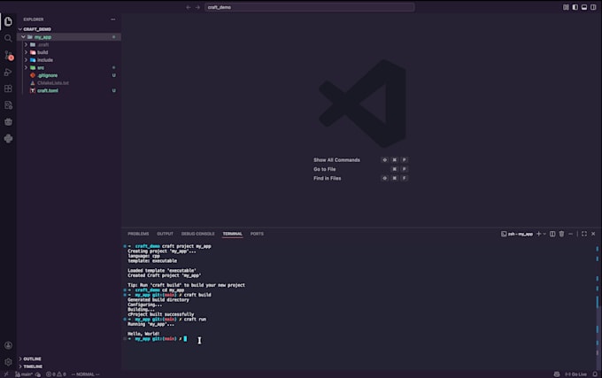Screen dimensions: 602x378
Task: Click the main branch in status bar
Action: tap(24, 374)
